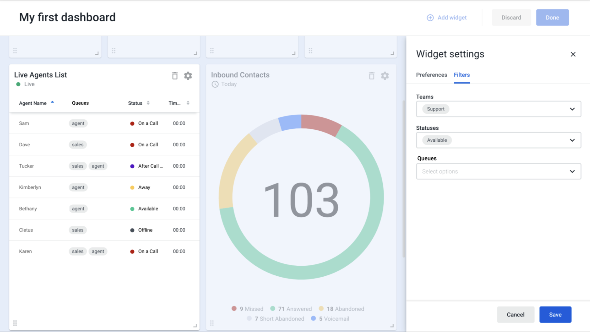The height and width of the screenshot is (332, 590).
Task: Click resize corner of fourth top widget
Action: coord(392,53)
